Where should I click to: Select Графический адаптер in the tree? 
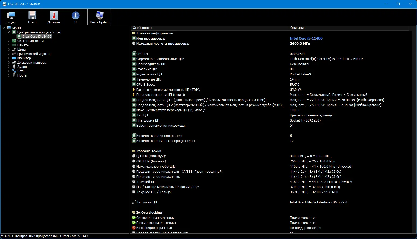click(x=34, y=54)
